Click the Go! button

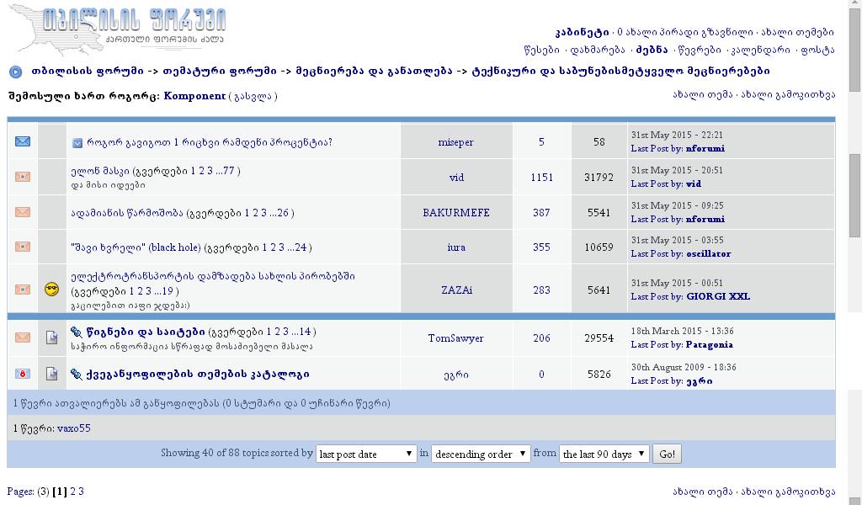(667, 454)
